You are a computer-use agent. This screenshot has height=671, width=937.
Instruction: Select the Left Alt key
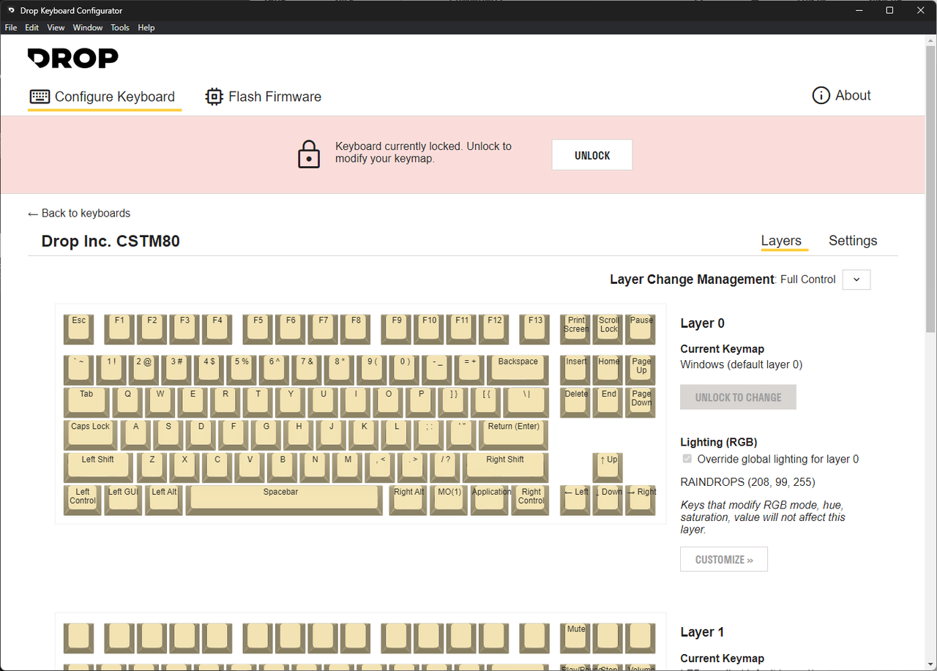click(x=164, y=501)
